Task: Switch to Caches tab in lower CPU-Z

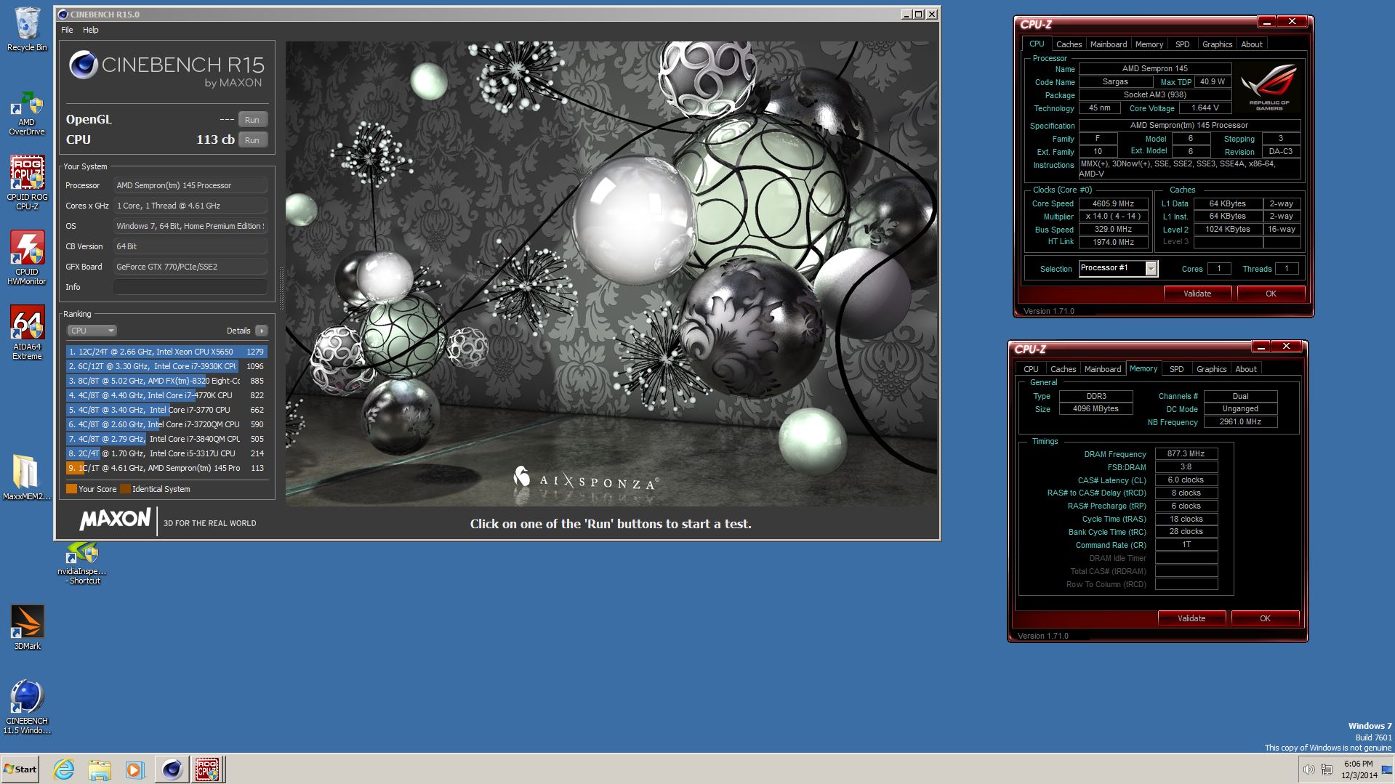Action: click(x=1063, y=369)
